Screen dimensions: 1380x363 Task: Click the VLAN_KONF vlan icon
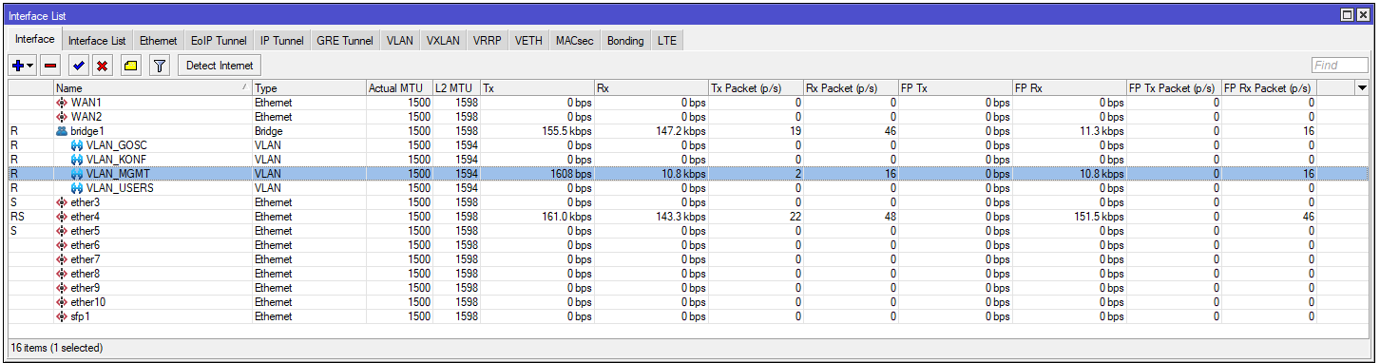tap(78, 159)
